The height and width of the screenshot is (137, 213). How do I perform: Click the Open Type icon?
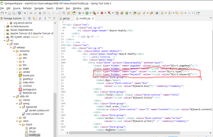point(135,13)
